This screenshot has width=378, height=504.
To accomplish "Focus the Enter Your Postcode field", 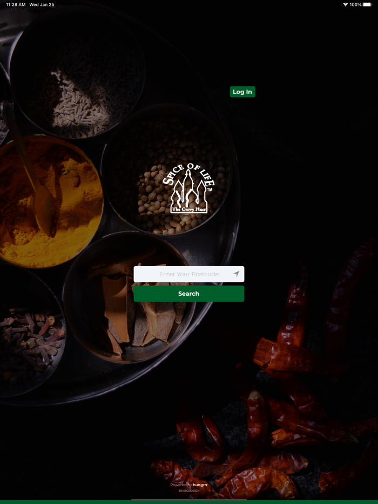I will pyautogui.click(x=189, y=274).
